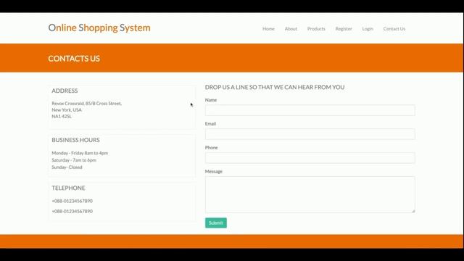Image resolution: width=464 pixels, height=261 pixels.
Task: Open the Login page
Action: [368, 29]
